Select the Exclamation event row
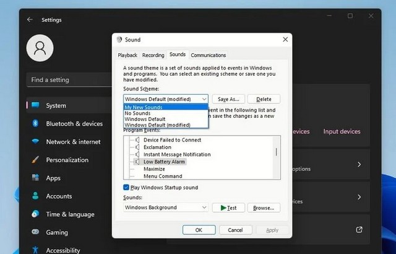Screen dimensions: 396x254 [x=157, y=147]
